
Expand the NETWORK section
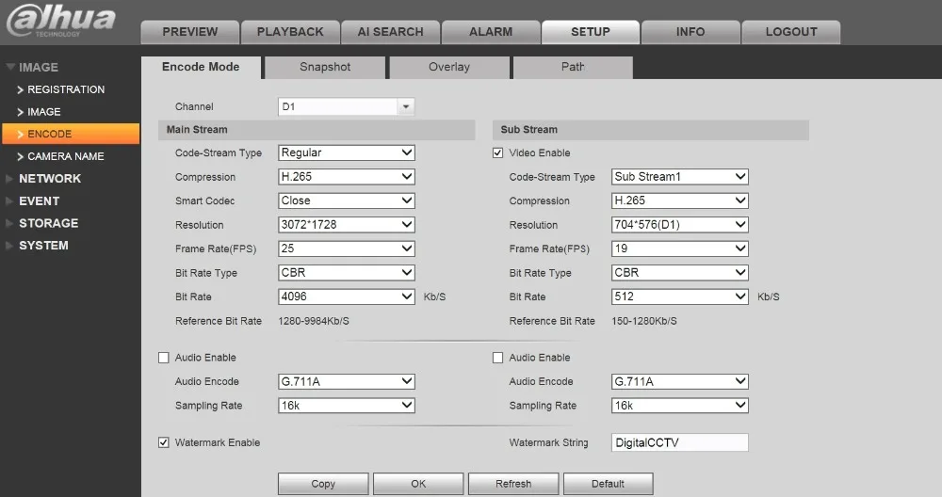[43, 178]
